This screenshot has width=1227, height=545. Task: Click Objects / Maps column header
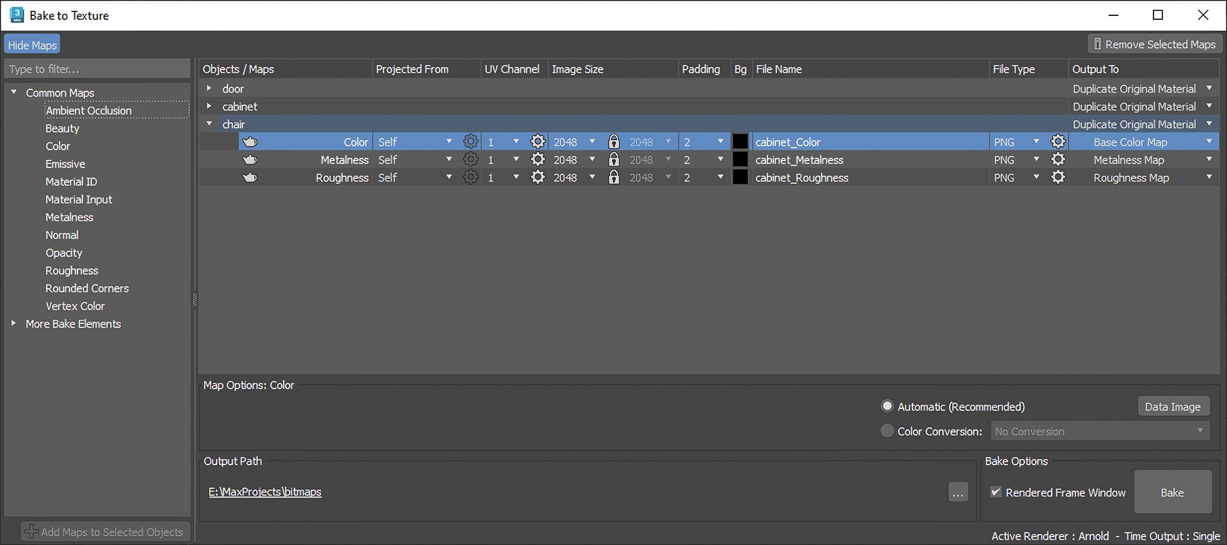point(285,69)
